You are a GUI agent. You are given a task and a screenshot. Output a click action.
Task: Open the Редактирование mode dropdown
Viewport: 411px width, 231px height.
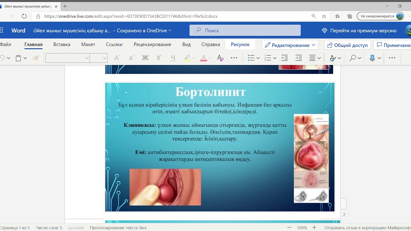tap(290, 45)
